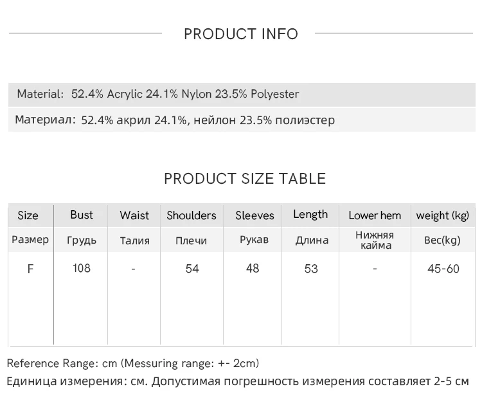Click the Size column header

[x=28, y=215]
